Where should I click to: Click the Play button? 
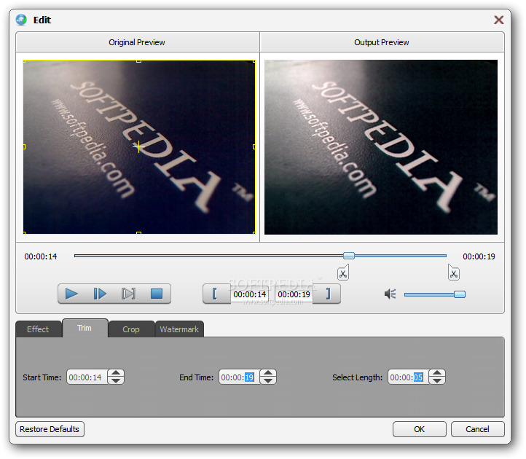tap(71, 294)
